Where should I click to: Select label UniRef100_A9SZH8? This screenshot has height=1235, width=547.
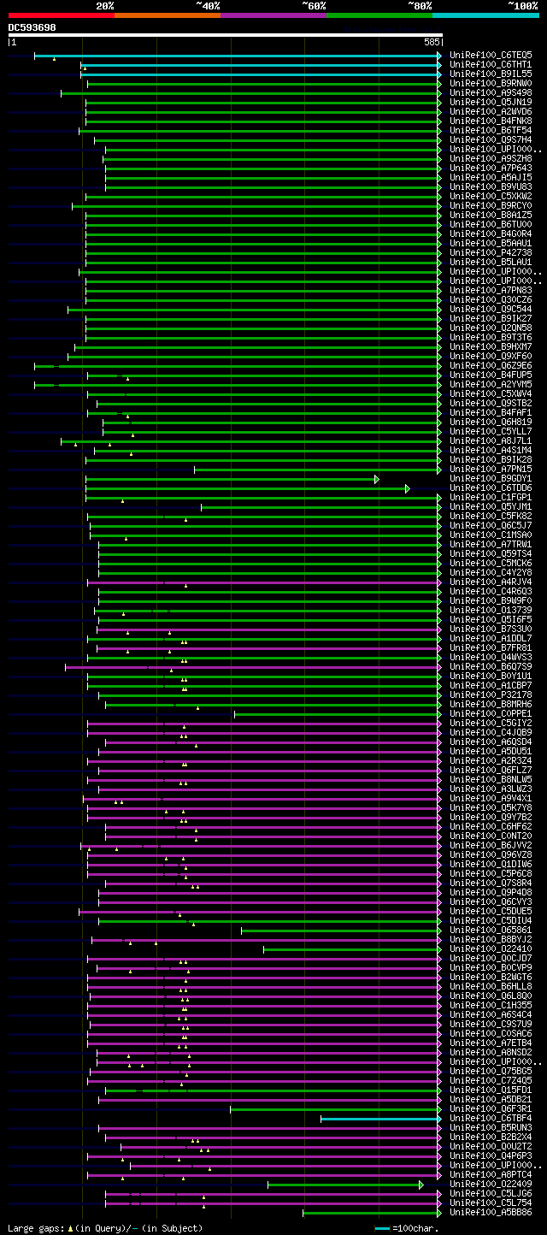[x=491, y=158]
